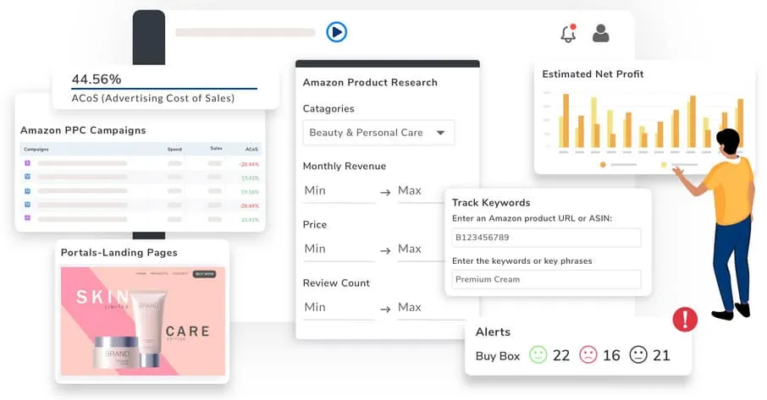The width and height of the screenshot is (767, 400).
Task: Click the ACoS column header
Action: 251,149
